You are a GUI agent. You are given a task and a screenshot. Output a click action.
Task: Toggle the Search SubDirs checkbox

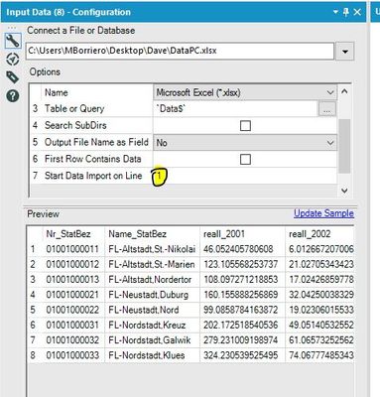[x=245, y=126]
